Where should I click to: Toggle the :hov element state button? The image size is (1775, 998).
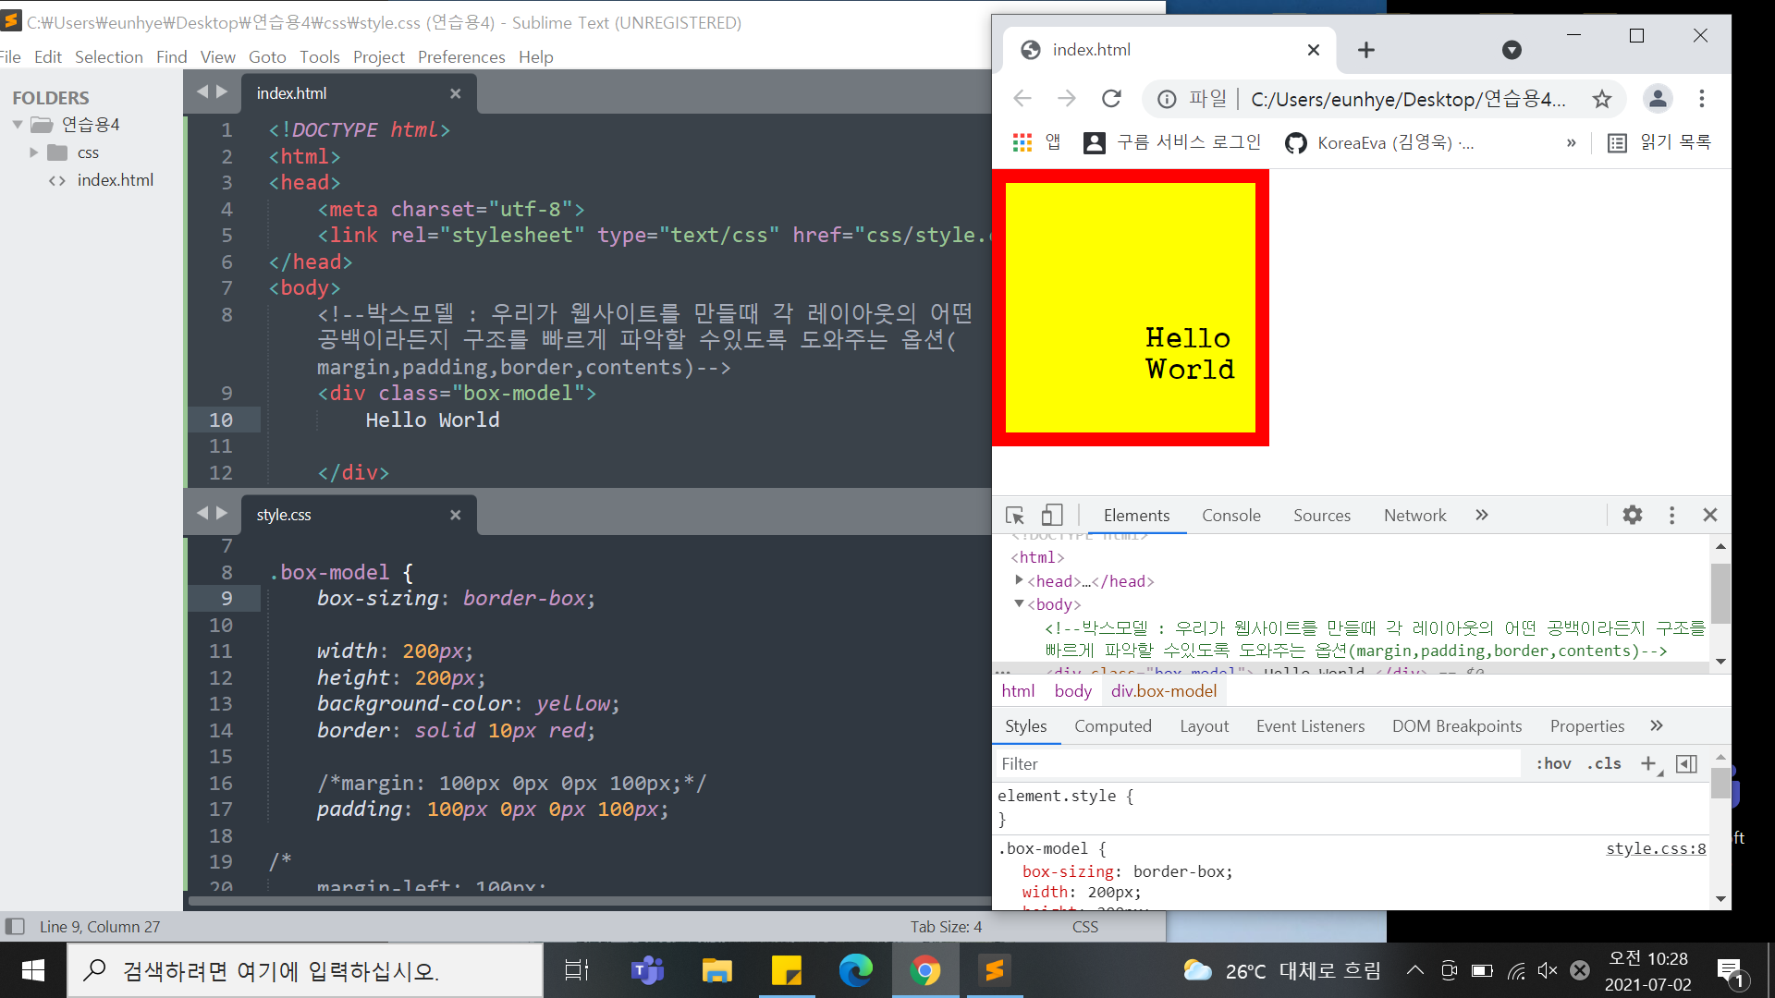1553,763
